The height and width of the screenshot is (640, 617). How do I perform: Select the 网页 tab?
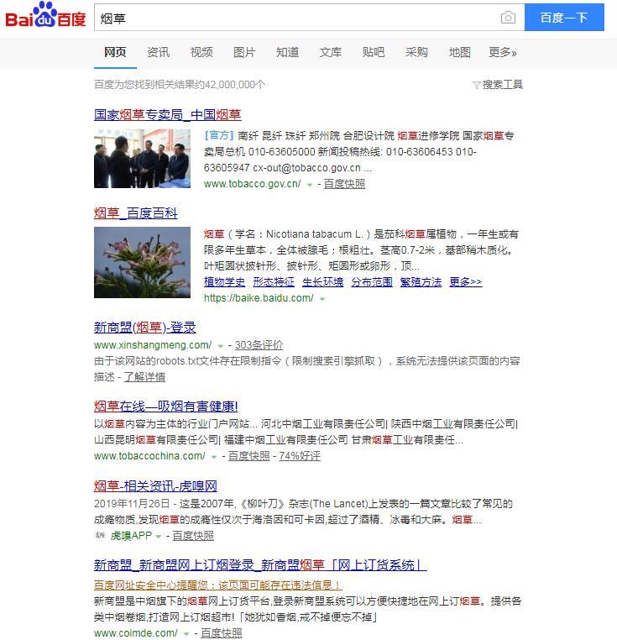point(115,52)
